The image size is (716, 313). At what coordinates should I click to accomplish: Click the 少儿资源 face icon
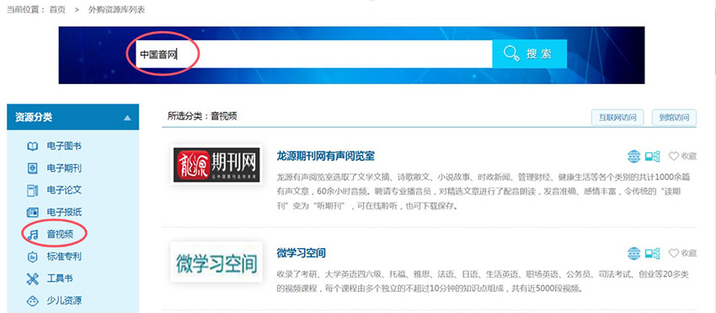click(32, 300)
